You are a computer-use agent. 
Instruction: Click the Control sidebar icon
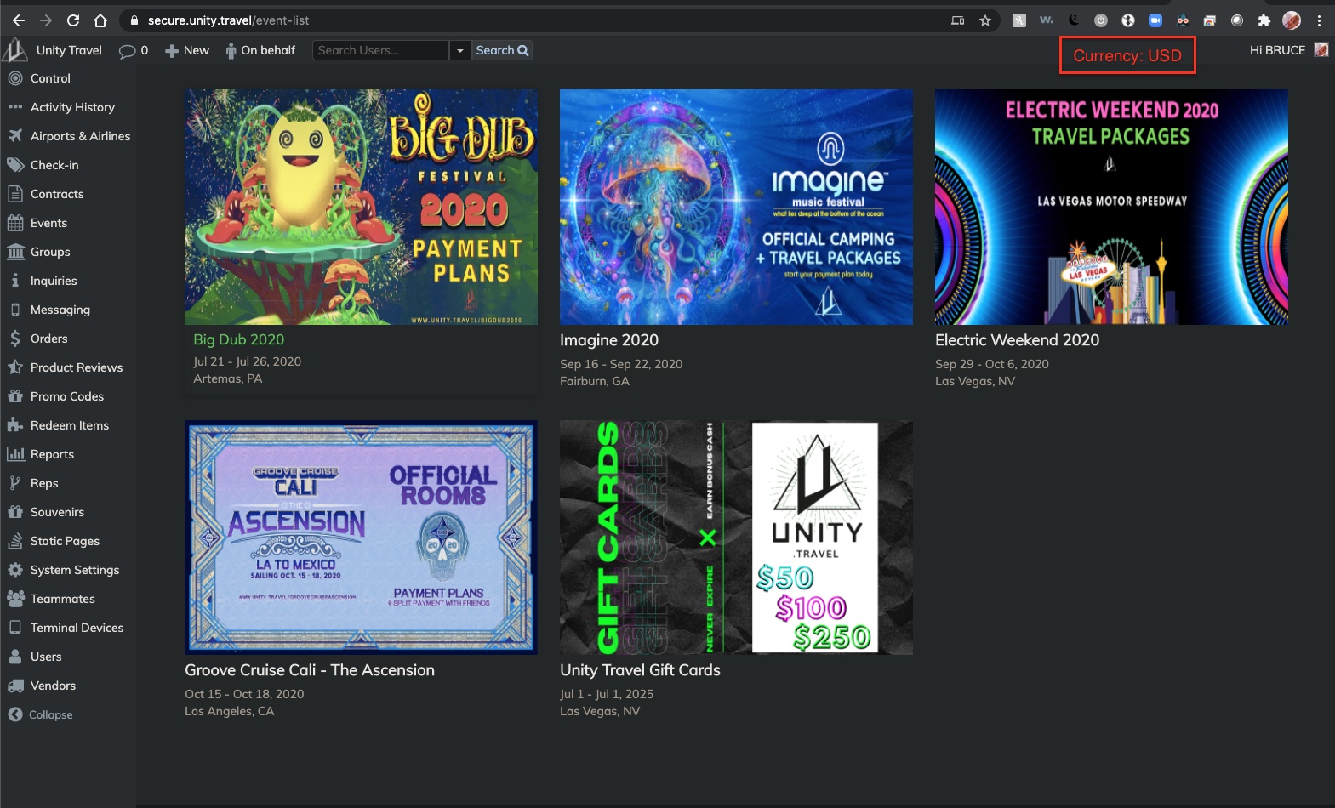15,78
